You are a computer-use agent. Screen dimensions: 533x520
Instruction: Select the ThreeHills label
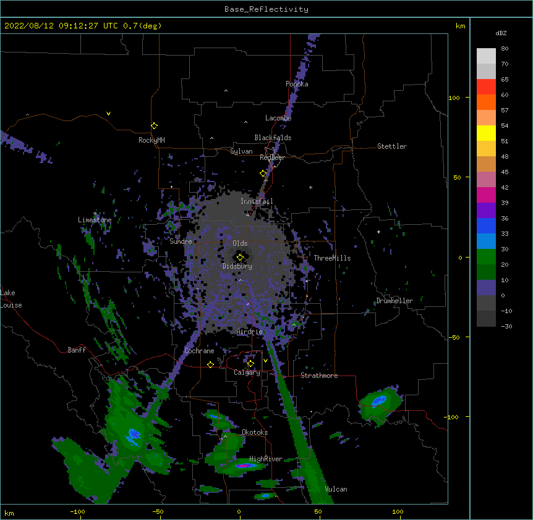coord(332,258)
